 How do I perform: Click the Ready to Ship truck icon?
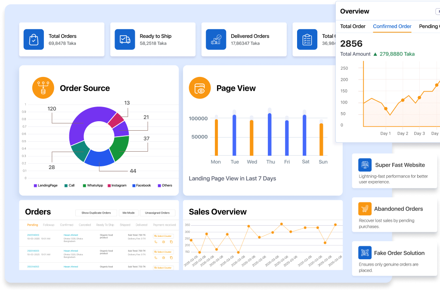pos(125,40)
